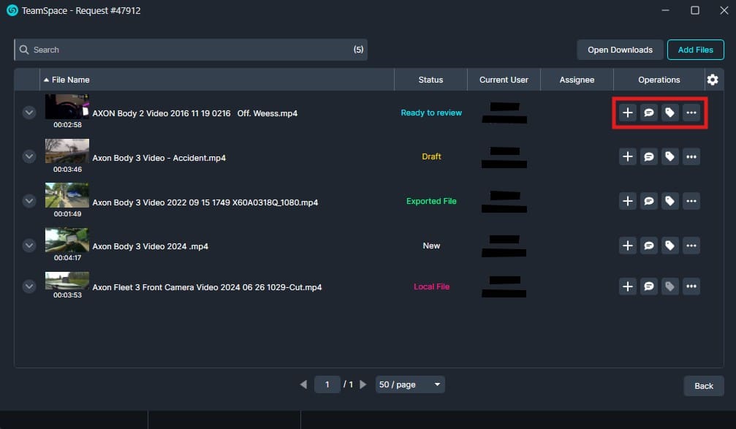The image size is (736, 429).
Task: Click plus icon on the Local File row
Action: coord(627,286)
